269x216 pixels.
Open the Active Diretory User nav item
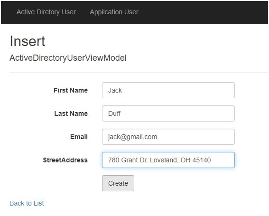coord(46,12)
